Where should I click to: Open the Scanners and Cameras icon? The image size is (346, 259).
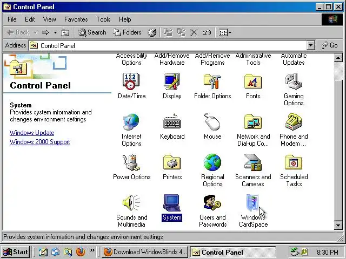click(x=253, y=162)
